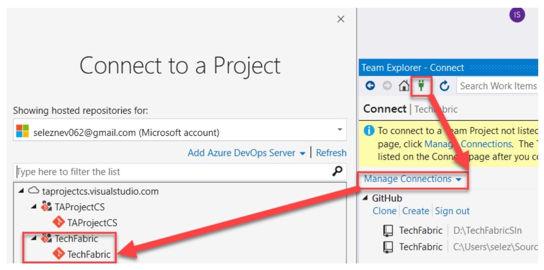Sign out of GitHub
Viewport: 544px width, 270px height.
coord(452,210)
